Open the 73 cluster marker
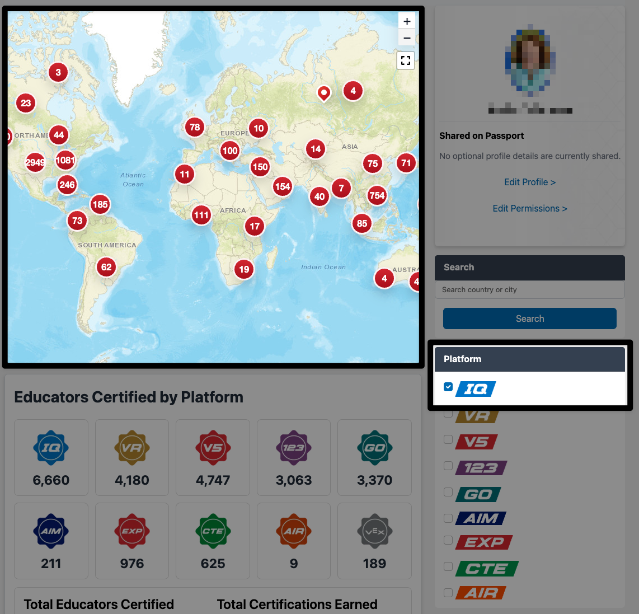 pos(77,221)
